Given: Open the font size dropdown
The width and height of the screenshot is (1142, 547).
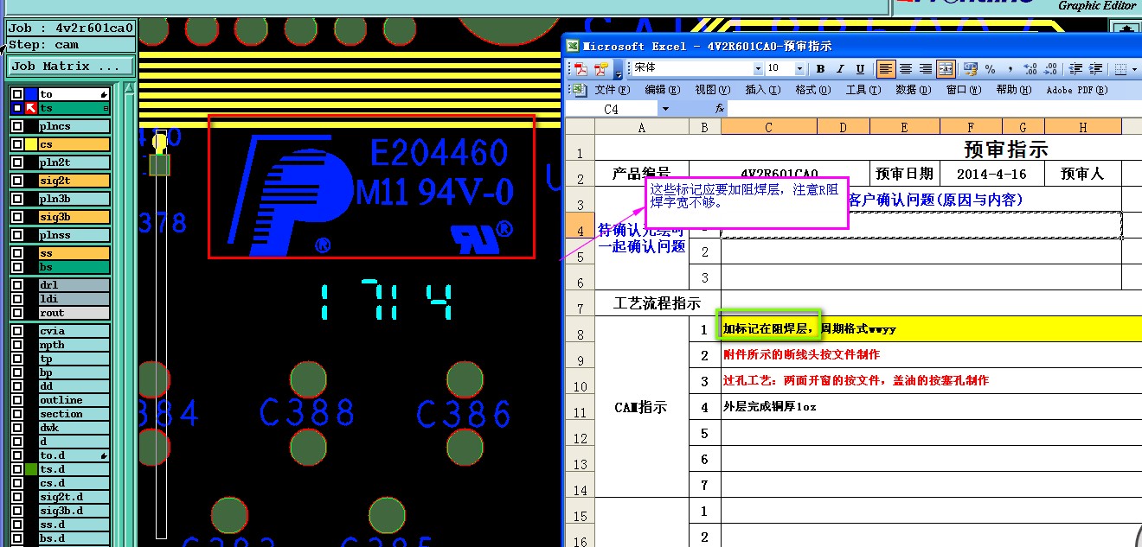Looking at the screenshot, I should tap(801, 69).
